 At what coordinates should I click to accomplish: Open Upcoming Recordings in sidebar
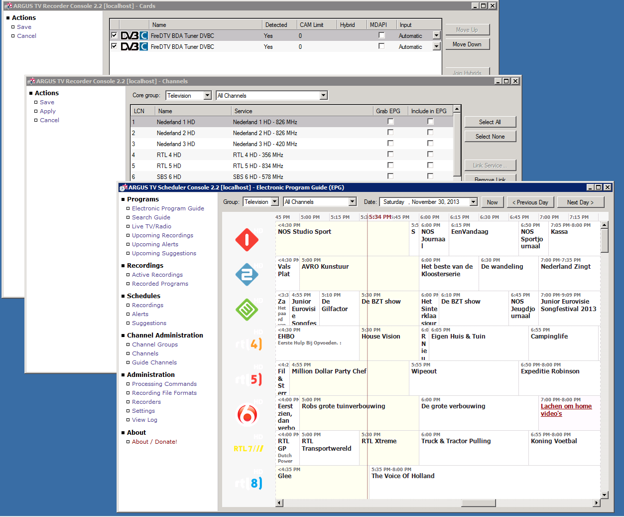pyautogui.click(x=162, y=235)
